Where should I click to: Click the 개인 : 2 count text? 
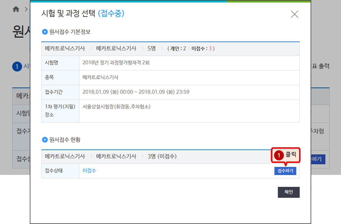click(178, 48)
